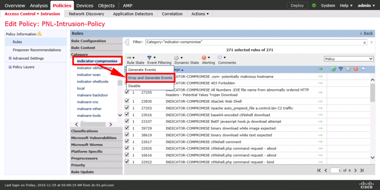Click the funnel icon in the column header

pyautogui.click(x=341, y=69)
